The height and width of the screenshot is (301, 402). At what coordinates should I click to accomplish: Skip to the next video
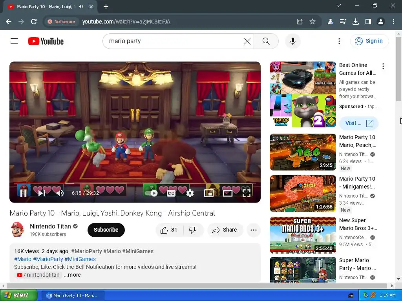point(42,193)
